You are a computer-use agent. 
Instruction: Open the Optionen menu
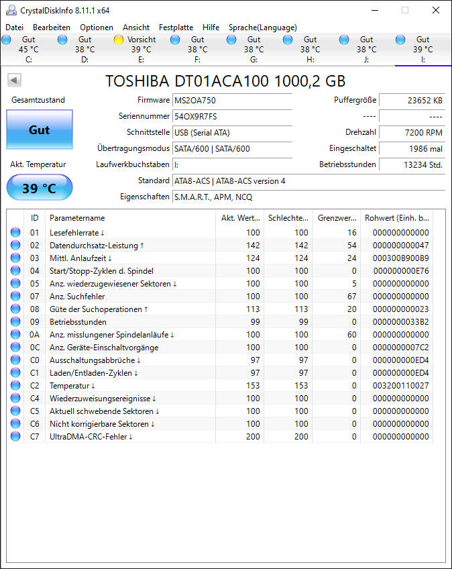point(97,28)
